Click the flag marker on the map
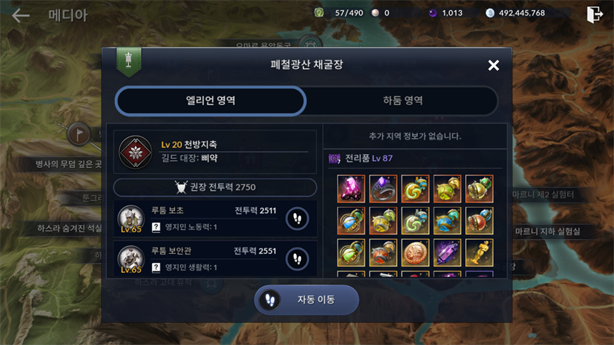This screenshot has height=345, width=614. point(79,134)
